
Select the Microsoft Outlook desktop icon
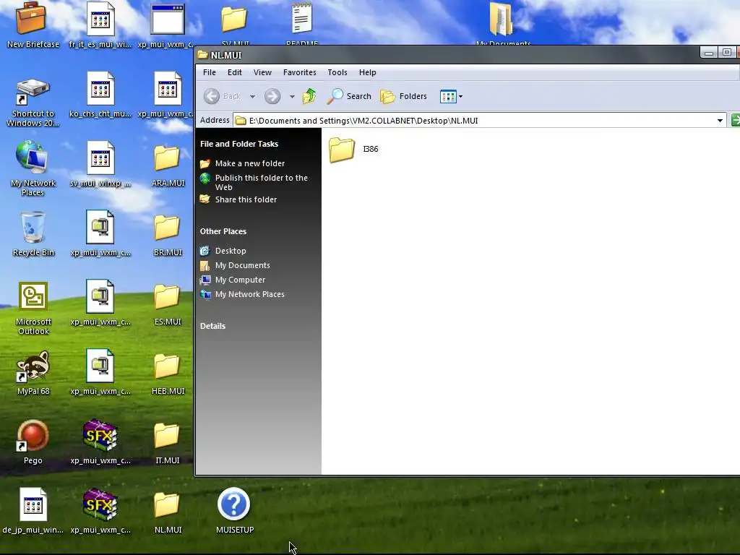point(33,308)
